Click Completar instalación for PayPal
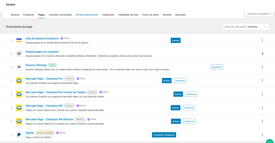This screenshot has height=143, width=275. pos(164,135)
